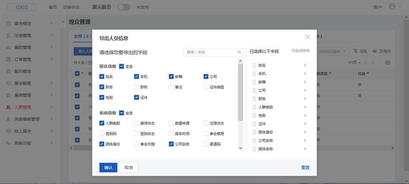The image size is (409, 184).
Task: Click the 展会概览 sidebar icon
Action: [8, 24]
